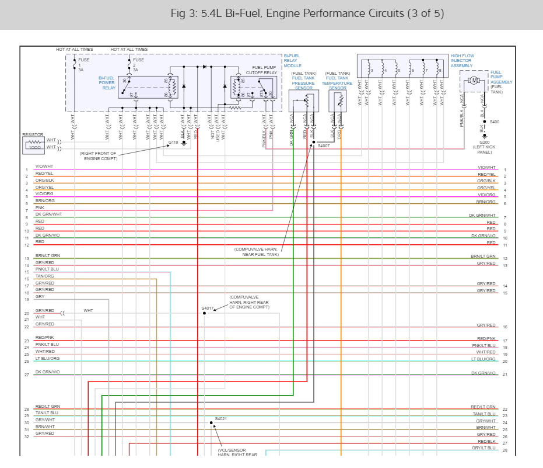Screen dimensions: 543x468
Task: Click the S4007 splice dot
Action: point(314,142)
